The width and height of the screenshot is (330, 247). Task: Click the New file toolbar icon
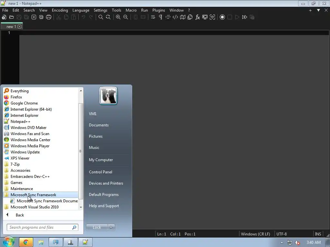pos(4,17)
